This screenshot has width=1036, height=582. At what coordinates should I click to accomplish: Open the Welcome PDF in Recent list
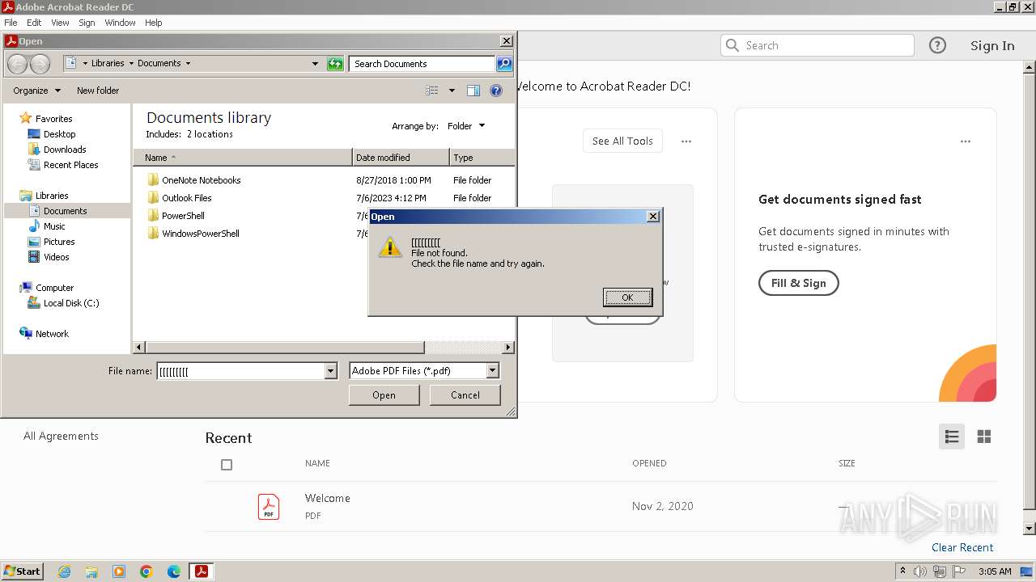[601, 506]
